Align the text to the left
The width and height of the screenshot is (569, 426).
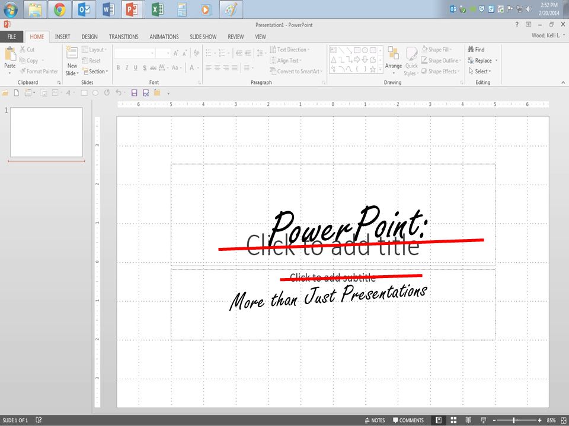(209, 67)
